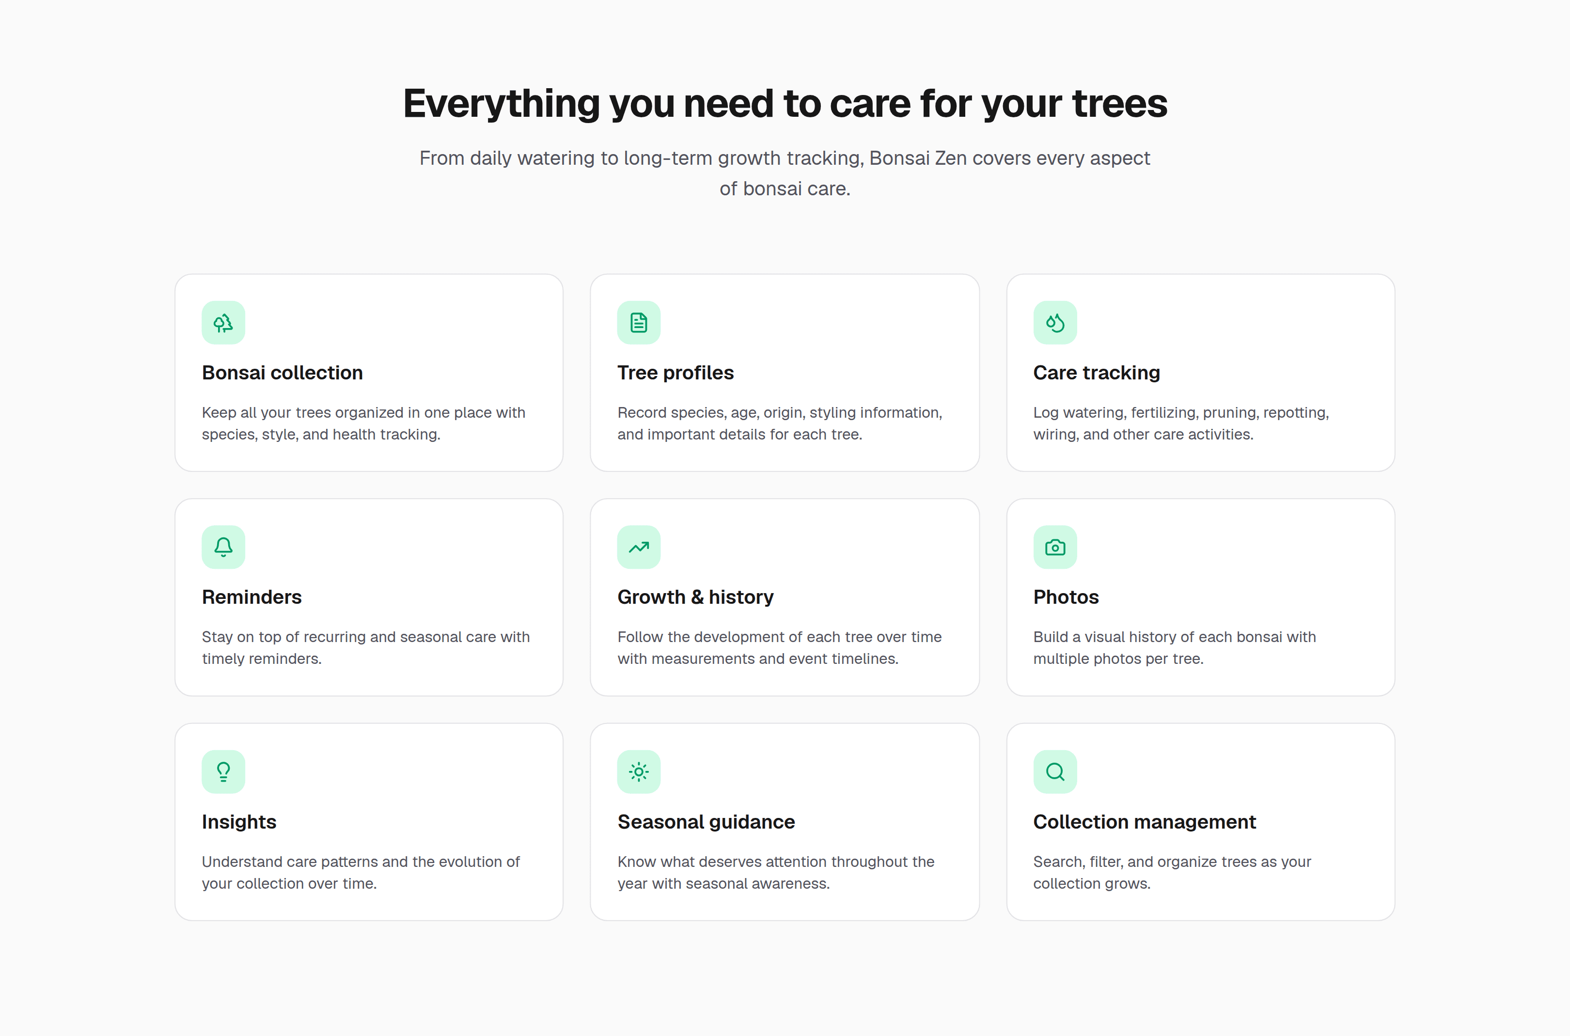Click description 'Know what deserves attention throughout the year'
The height and width of the screenshot is (1036, 1570).
(776, 872)
